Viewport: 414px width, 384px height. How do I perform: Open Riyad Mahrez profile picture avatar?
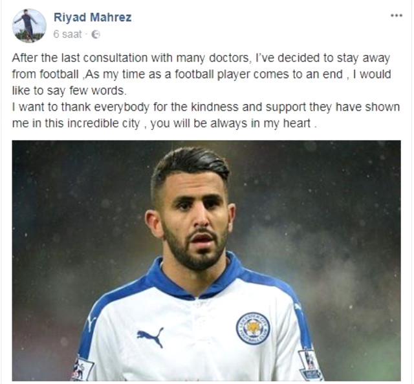pos(29,26)
